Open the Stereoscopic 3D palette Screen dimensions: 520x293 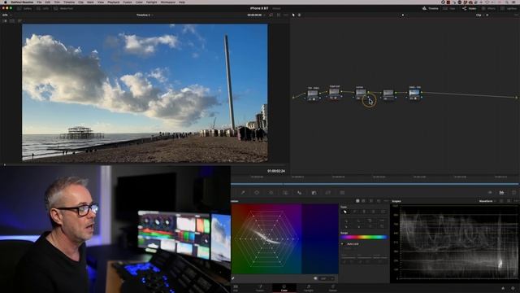pos(342,192)
